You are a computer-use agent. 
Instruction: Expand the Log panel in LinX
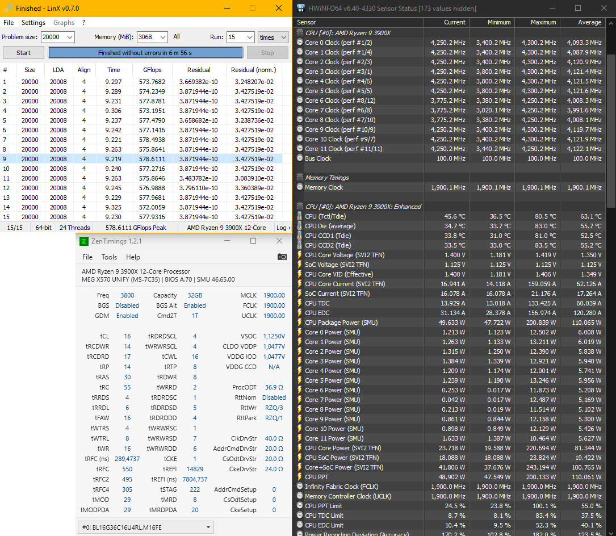click(x=283, y=228)
